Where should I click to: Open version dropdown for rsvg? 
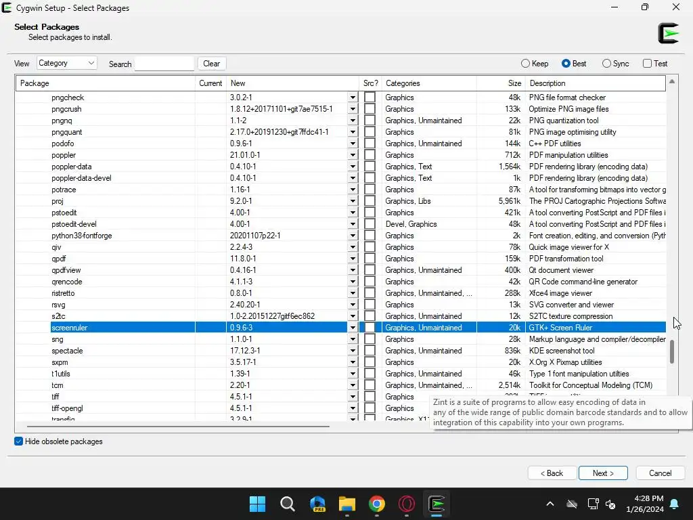click(353, 305)
